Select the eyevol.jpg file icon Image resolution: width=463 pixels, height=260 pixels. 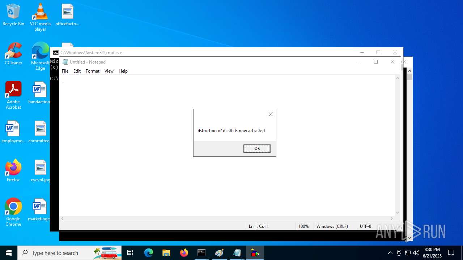coord(40,171)
